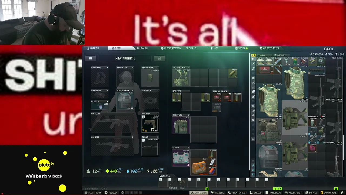Switch to the Overall tab
Screen dimensions: 346x195
tap(93, 48)
